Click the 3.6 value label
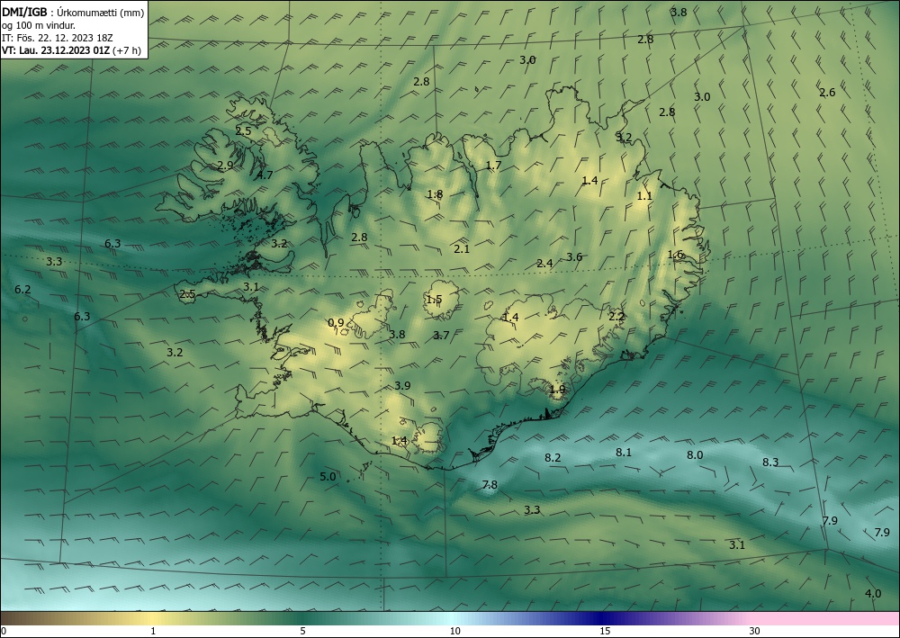Viewport: 900px width, 638px height. (x=574, y=257)
